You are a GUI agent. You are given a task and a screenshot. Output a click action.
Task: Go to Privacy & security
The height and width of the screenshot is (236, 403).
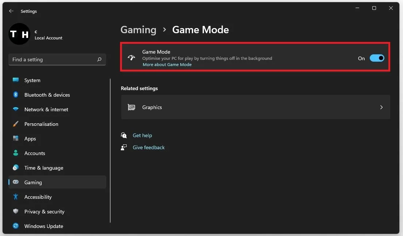57,212
